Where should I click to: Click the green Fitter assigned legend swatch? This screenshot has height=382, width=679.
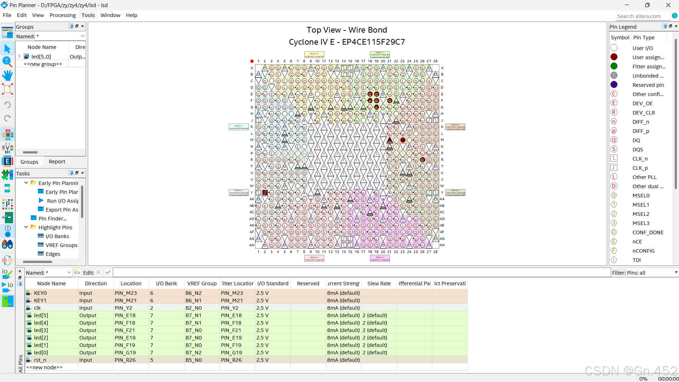click(x=614, y=66)
